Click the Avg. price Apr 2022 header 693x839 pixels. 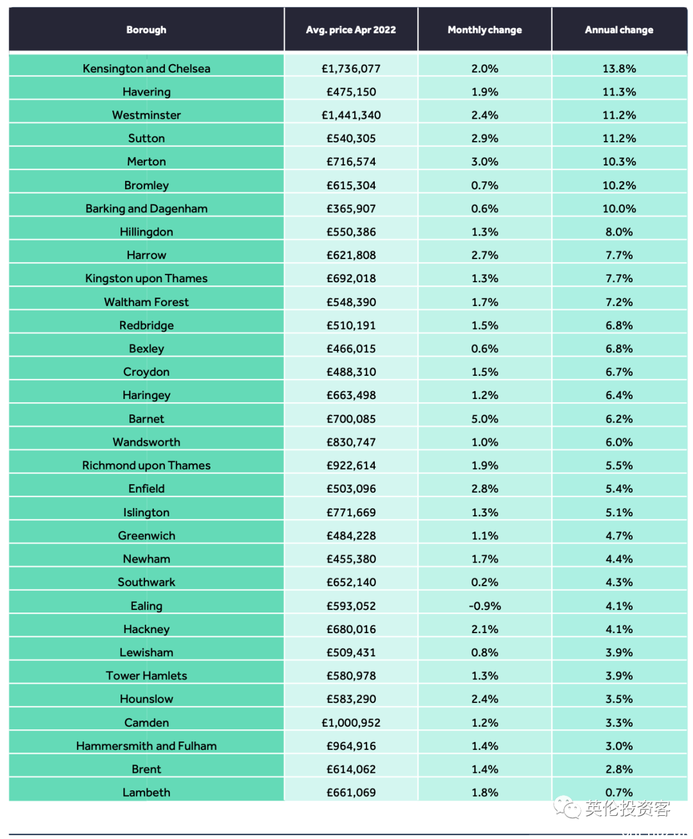click(351, 30)
